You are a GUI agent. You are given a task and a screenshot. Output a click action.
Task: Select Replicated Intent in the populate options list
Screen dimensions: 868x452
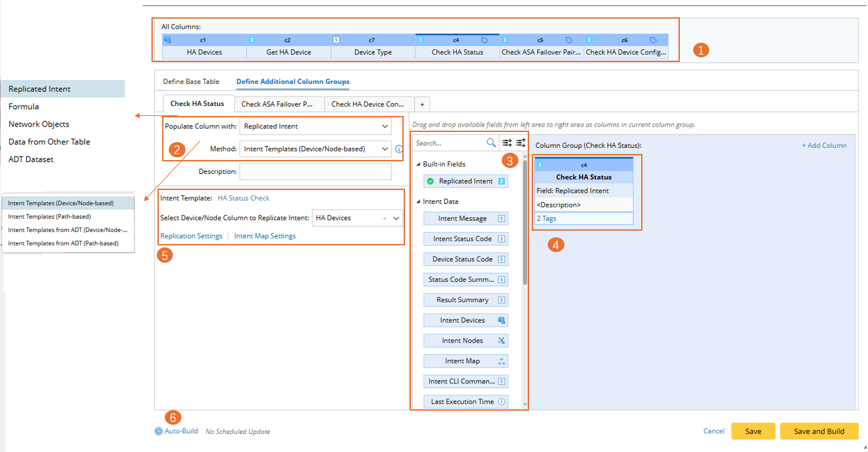point(63,89)
